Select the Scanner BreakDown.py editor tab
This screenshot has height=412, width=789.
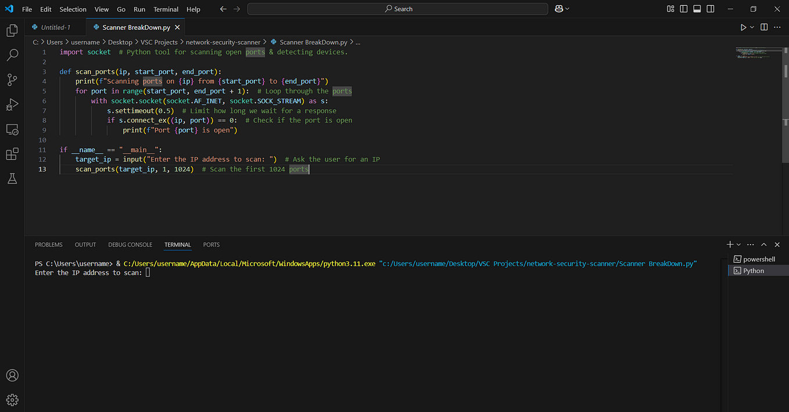click(x=136, y=27)
